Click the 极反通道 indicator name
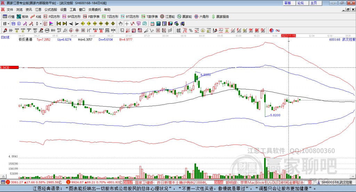 tap(25, 40)
